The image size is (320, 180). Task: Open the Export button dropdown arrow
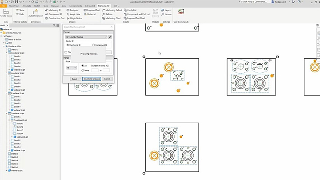[80, 79]
